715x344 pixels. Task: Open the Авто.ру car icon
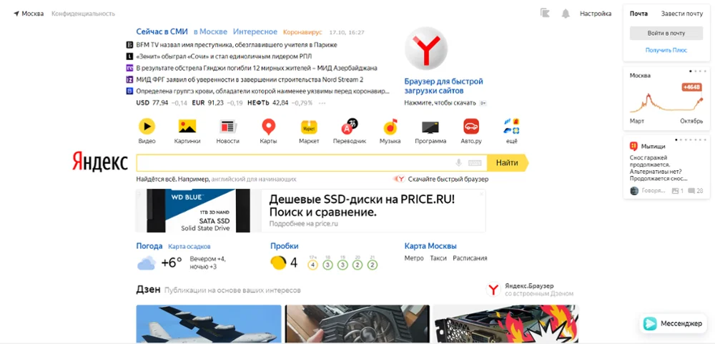[471, 126]
